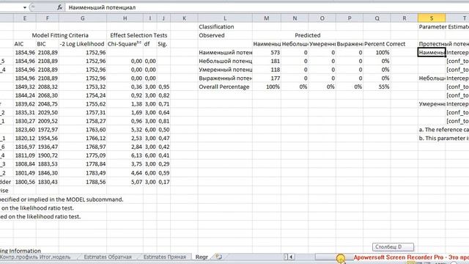Click the 'Predicted' heading cell
The image size is (469, 264).
tap(308, 35)
